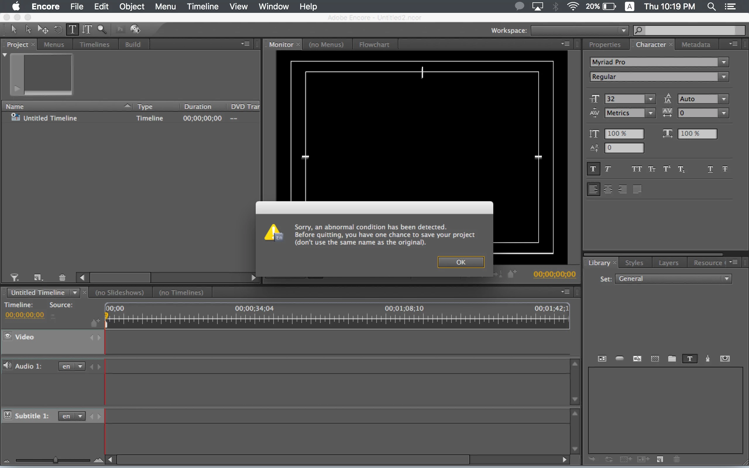Select the Vertical Text tool
The width and height of the screenshot is (749, 468).
87,30
